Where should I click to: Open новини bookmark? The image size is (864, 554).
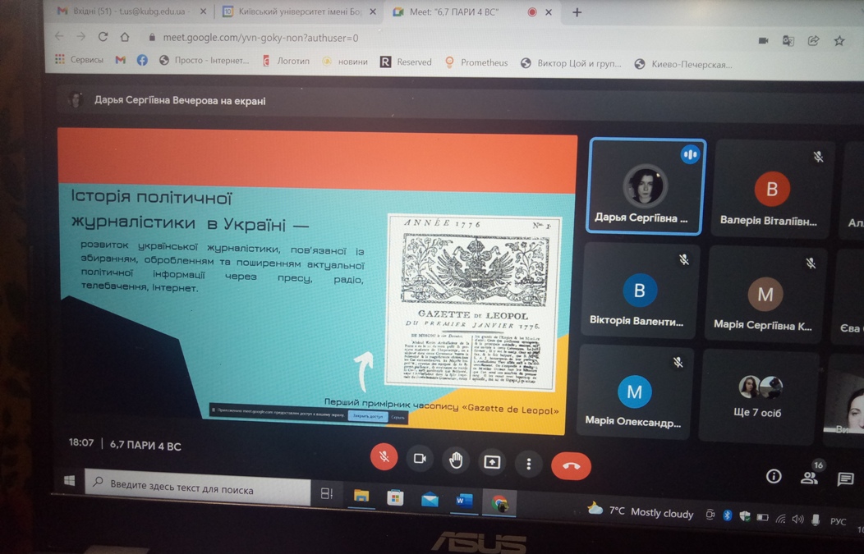tap(346, 62)
